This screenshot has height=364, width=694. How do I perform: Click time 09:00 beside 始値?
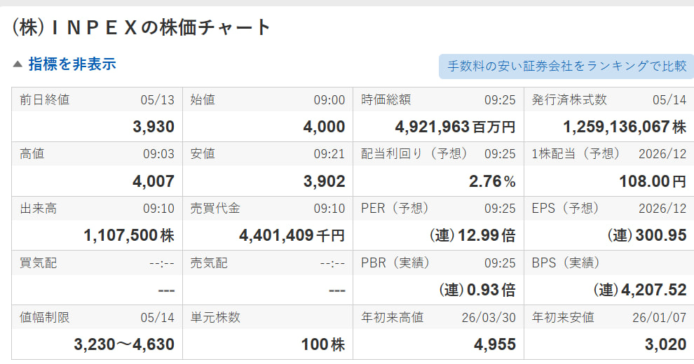(329, 100)
